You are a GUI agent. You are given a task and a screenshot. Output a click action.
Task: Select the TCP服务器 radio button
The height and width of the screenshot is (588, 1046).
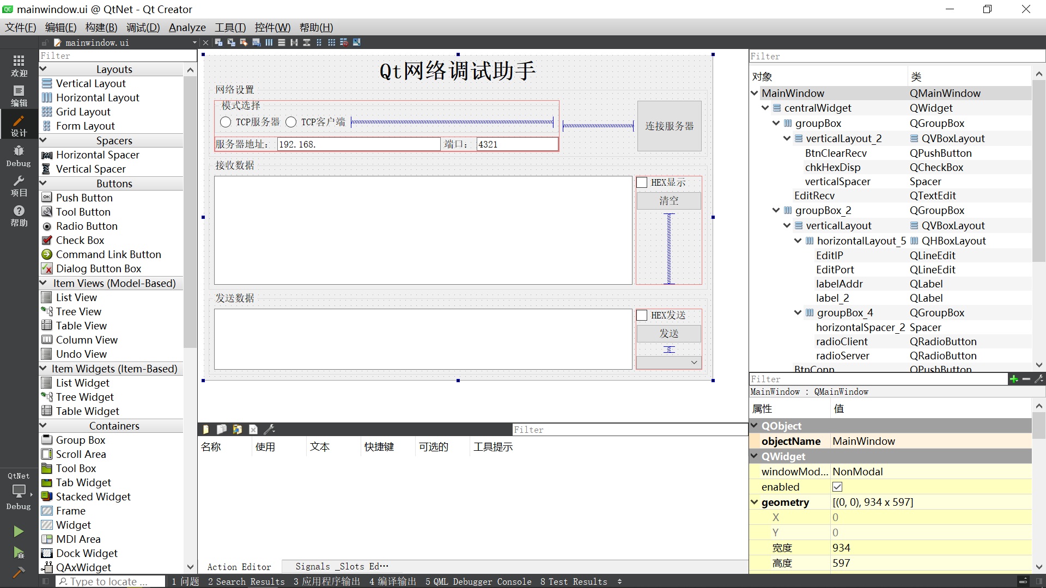click(x=226, y=122)
